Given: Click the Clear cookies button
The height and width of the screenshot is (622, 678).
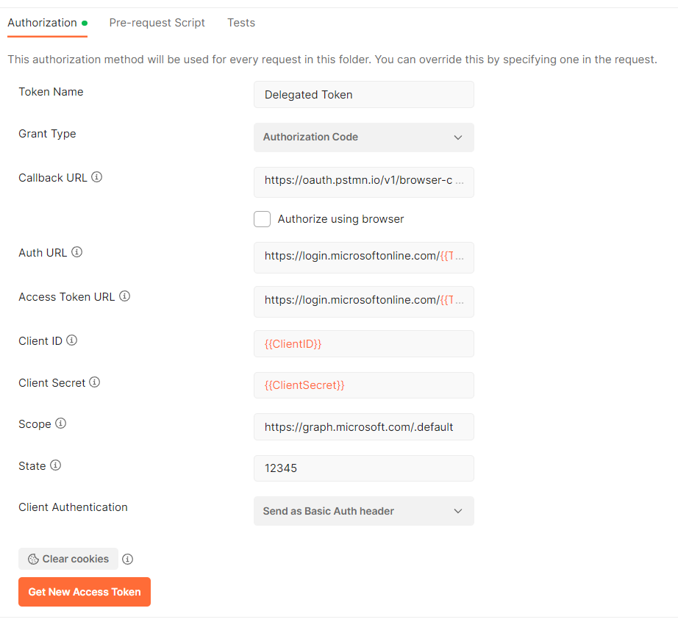Looking at the screenshot, I should [68, 559].
